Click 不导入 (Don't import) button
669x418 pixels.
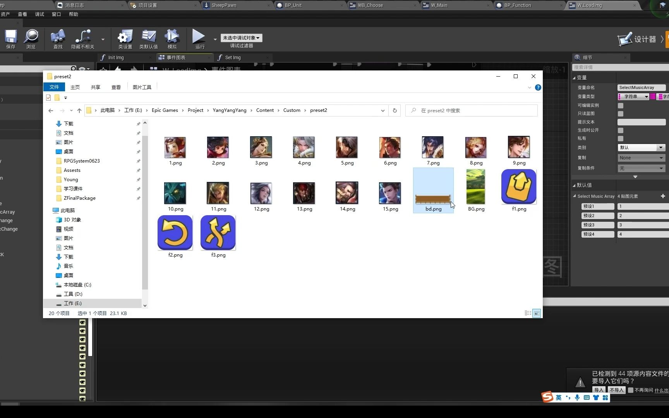pyautogui.click(x=616, y=390)
